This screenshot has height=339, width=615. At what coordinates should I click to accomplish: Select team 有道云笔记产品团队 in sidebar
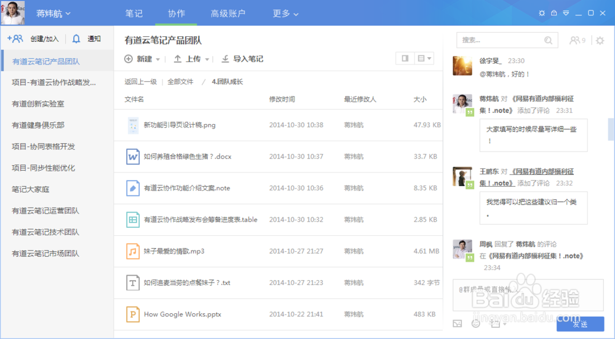point(57,61)
